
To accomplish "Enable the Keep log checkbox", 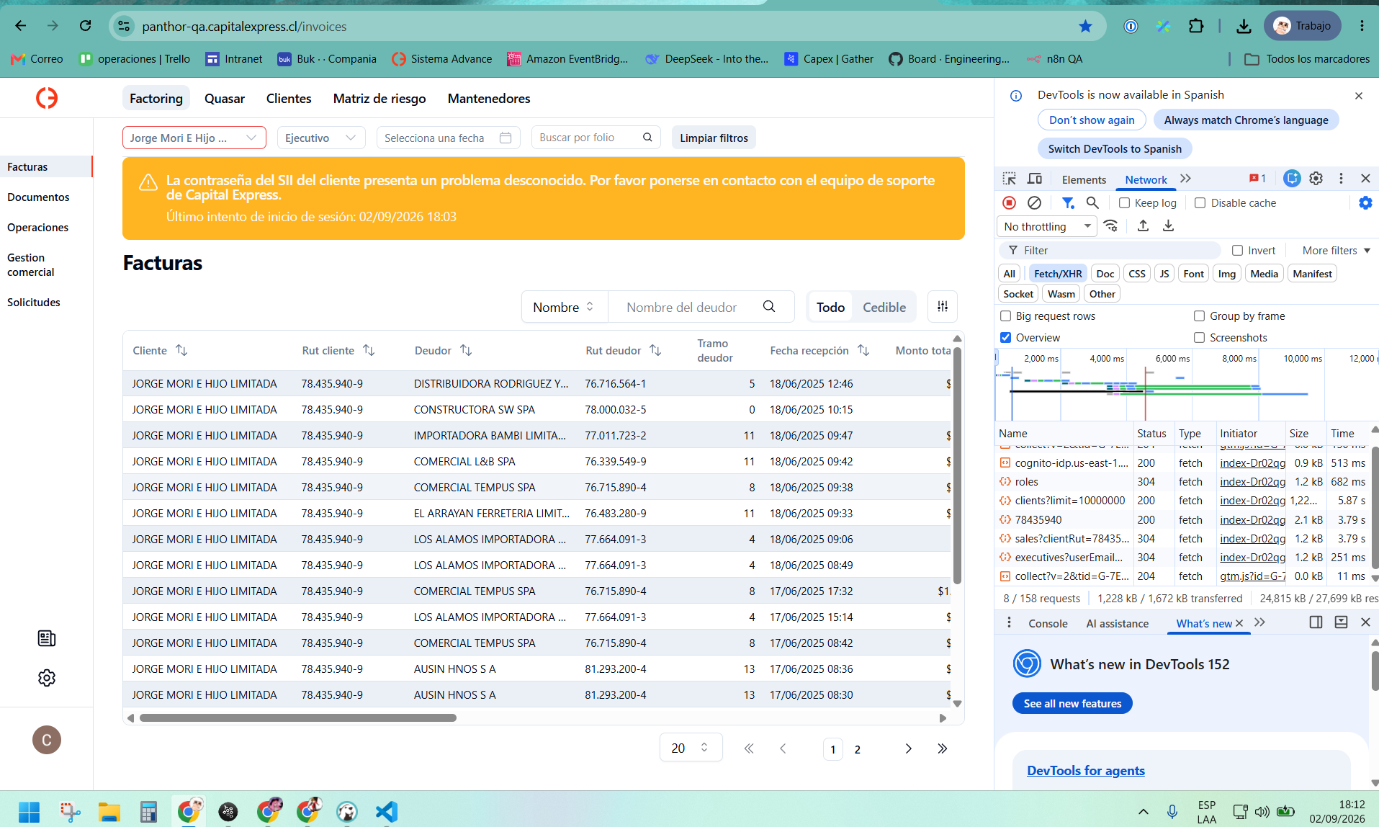I will pyautogui.click(x=1124, y=203).
